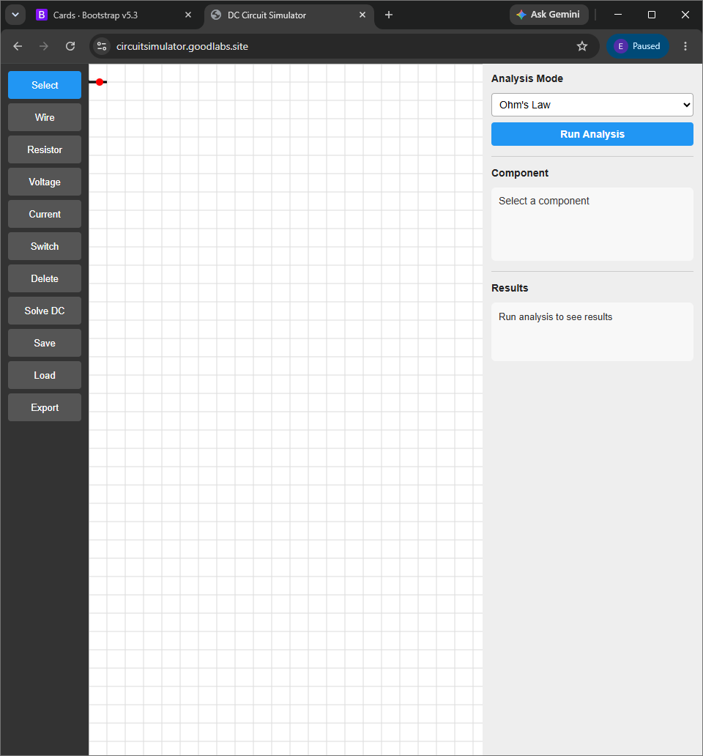
Task: View site information icon
Action: 102,46
